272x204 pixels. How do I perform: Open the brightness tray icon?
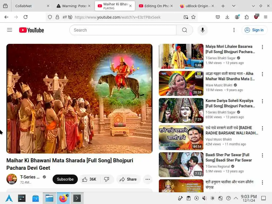point(212,198)
